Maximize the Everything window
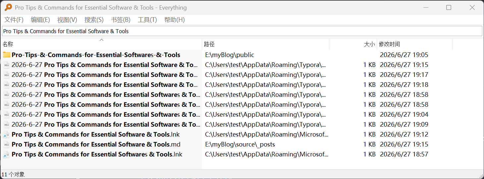The image size is (484, 179). (x=449, y=7)
